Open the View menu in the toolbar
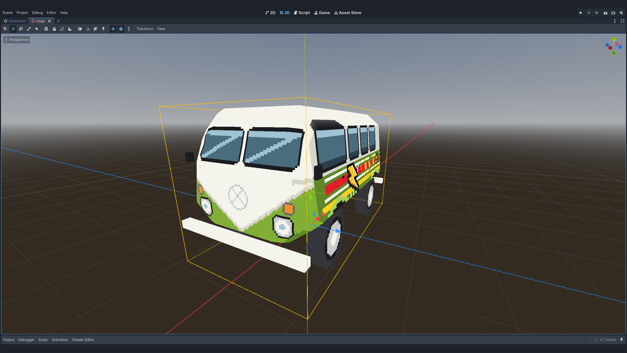This screenshot has height=353, width=627. [161, 29]
